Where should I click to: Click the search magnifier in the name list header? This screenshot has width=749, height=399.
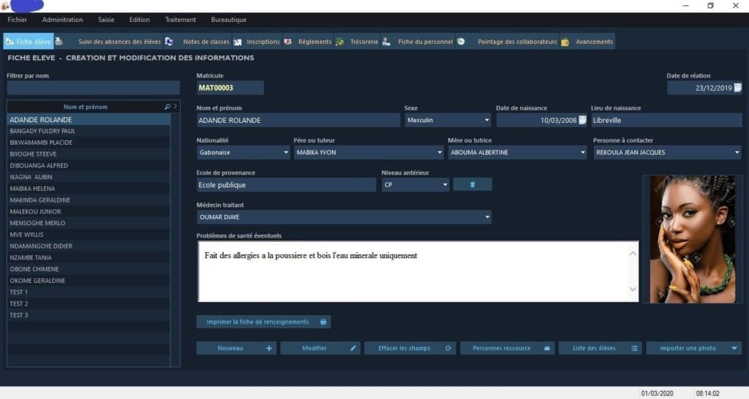tap(168, 107)
